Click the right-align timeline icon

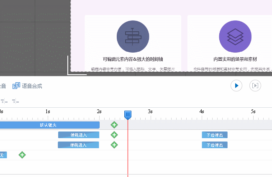(x=15, y=101)
